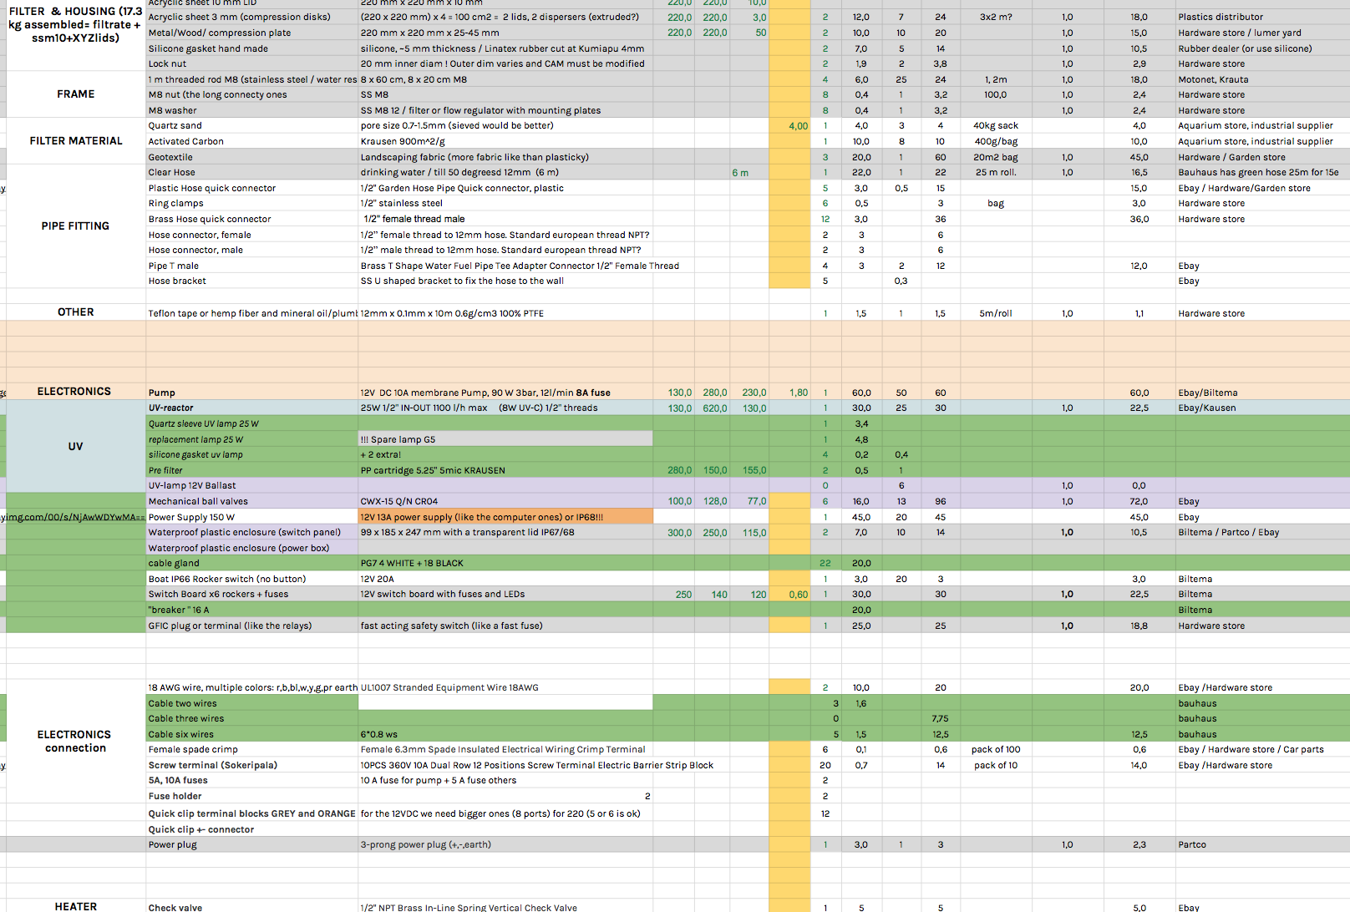This screenshot has width=1350, height=912.
Task: Select the '!!! Spare lamp G5' cell
Action: coord(505,439)
